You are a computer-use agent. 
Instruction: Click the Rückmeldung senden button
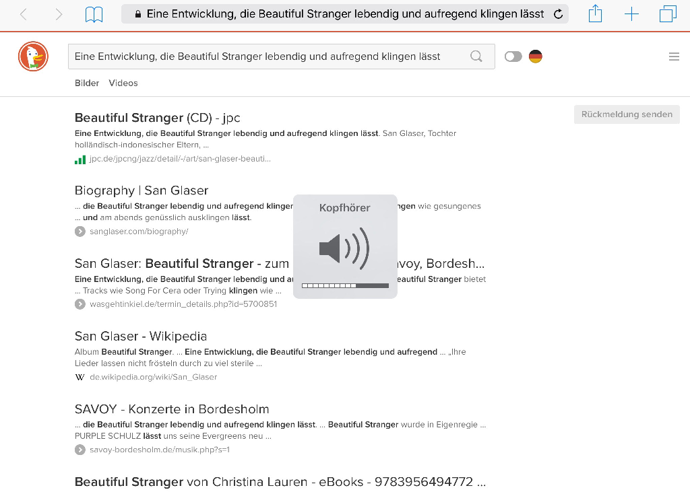click(x=627, y=114)
